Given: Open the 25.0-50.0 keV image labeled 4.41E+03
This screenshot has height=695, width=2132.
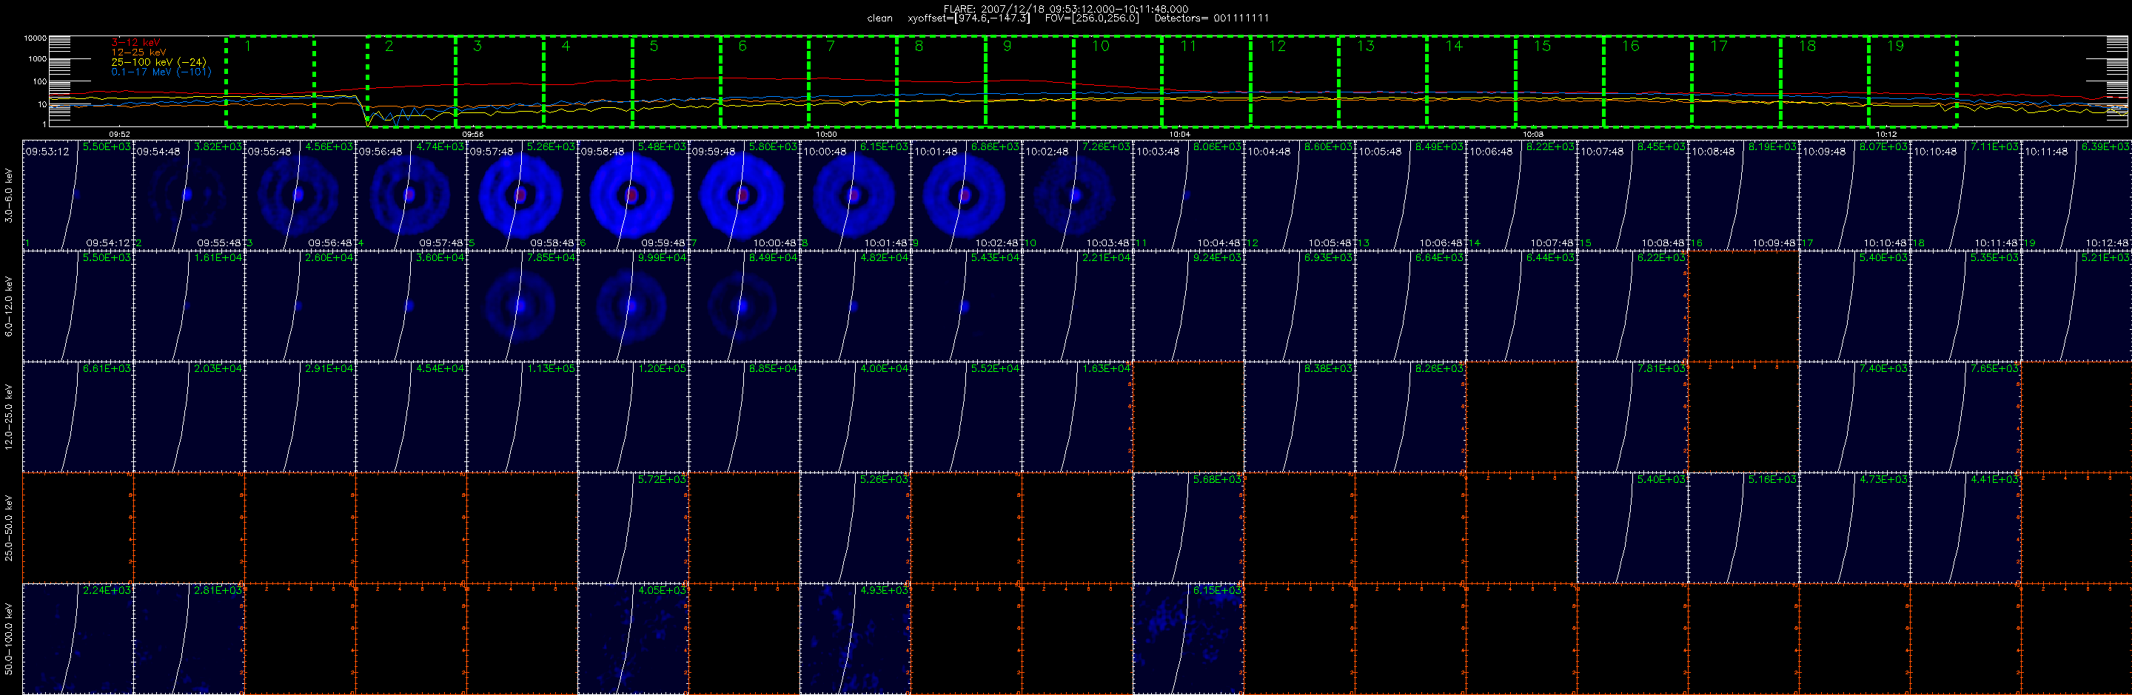Looking at the screenshot, I should coord(1965,527).
